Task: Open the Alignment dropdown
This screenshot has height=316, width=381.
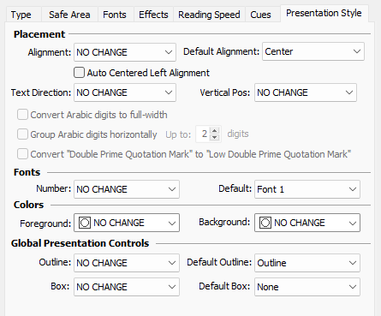Action: pos(125,52)
